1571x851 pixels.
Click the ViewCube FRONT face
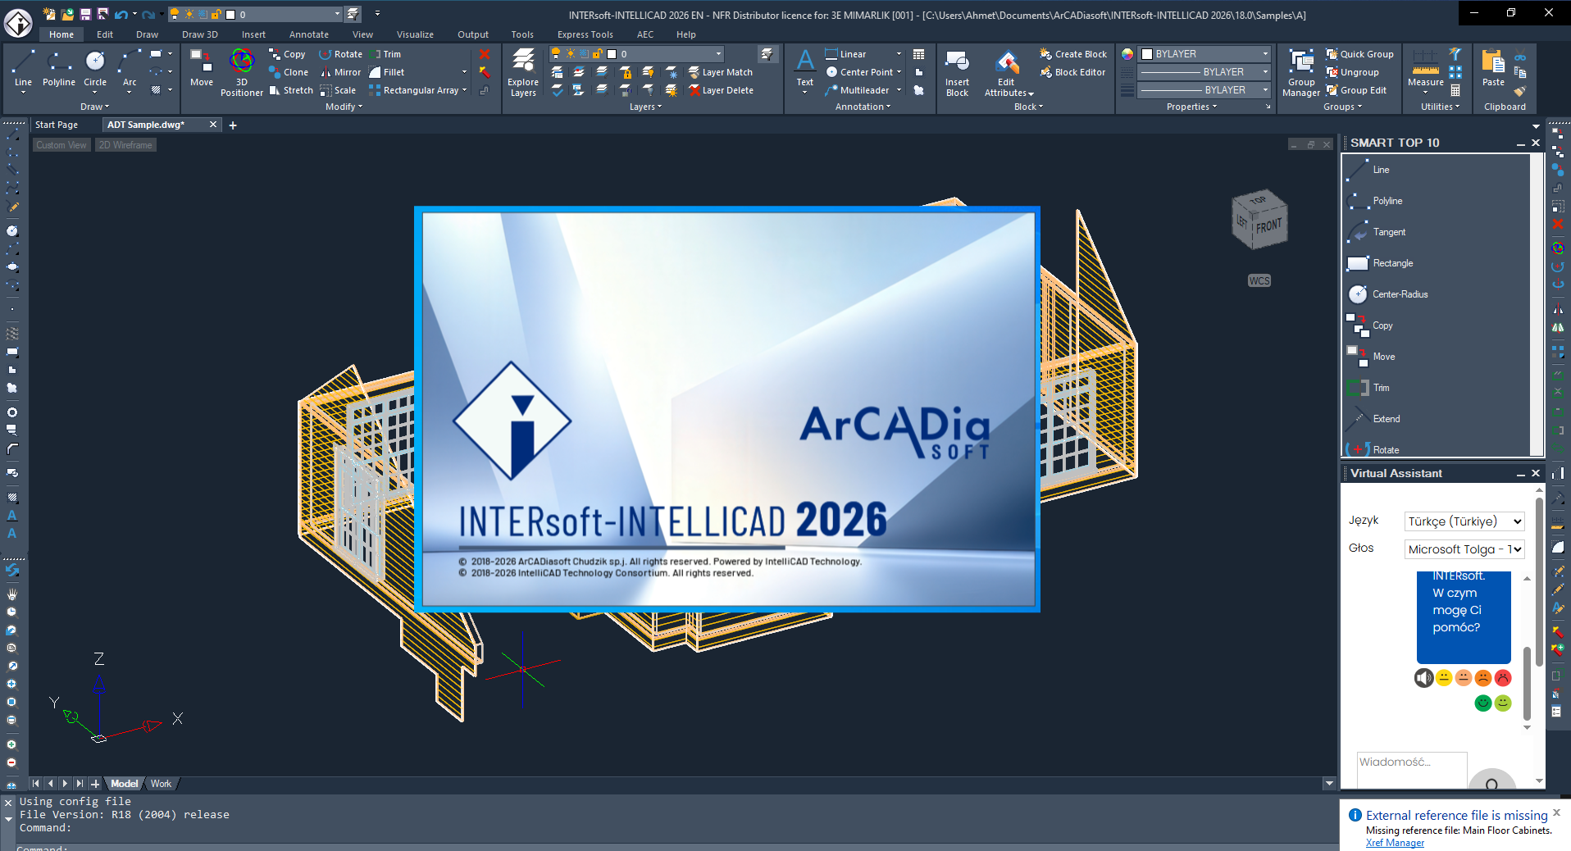tap(1268, 226)
